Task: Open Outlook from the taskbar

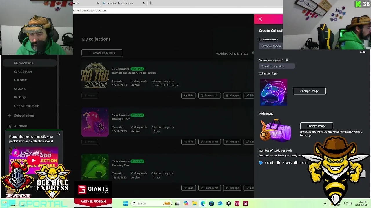Action: (220, 204)
